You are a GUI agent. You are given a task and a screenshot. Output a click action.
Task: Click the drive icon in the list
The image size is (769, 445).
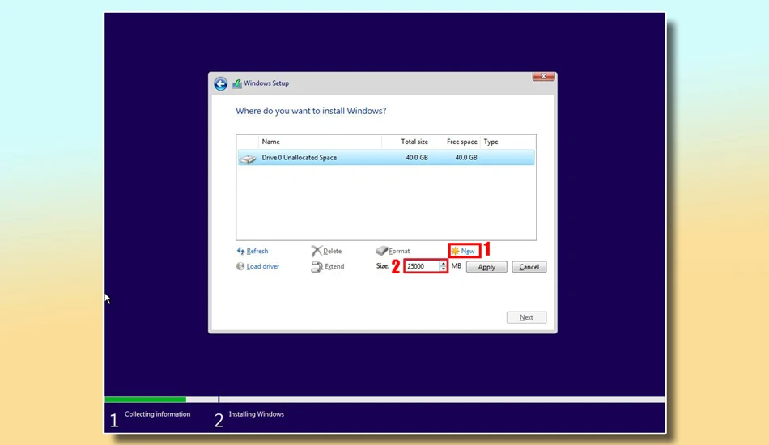(248, 159)
